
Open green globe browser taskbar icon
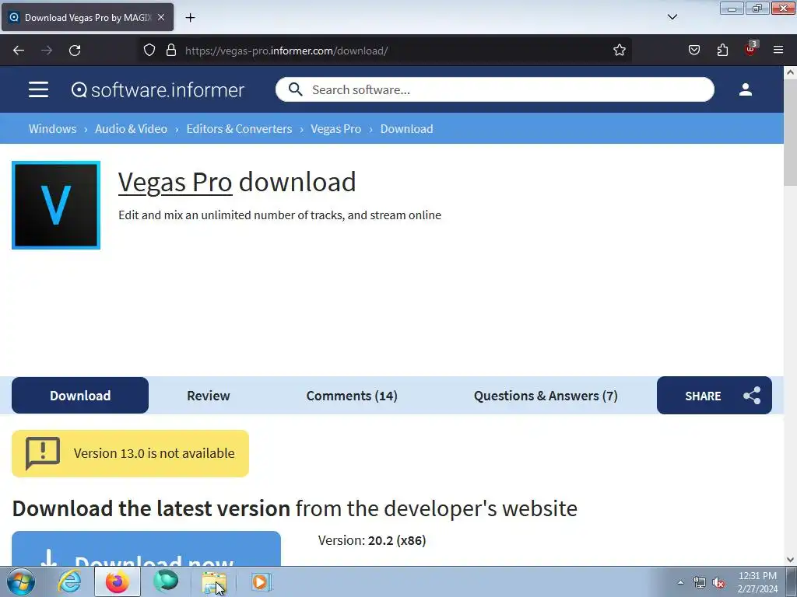coord(166,581)
